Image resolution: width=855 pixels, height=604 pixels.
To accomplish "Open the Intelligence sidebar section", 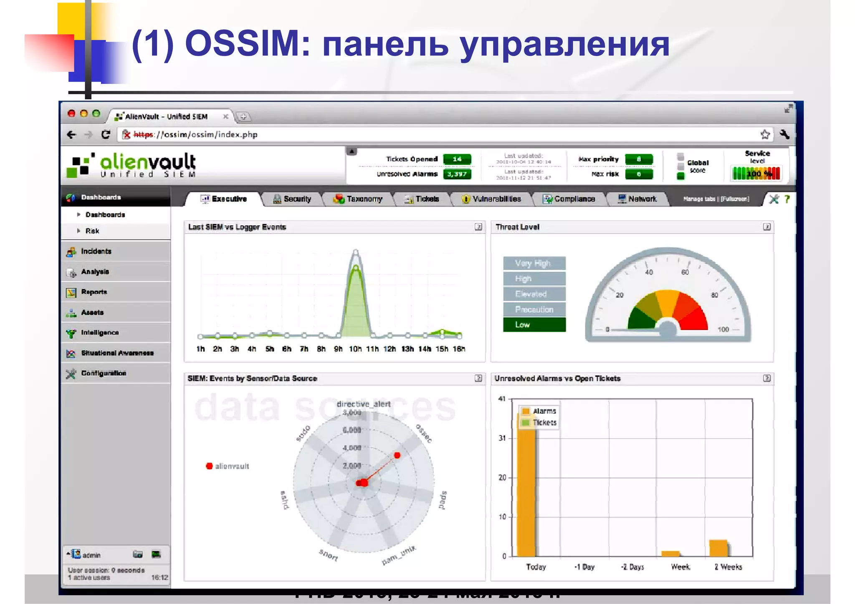I will [116, 332].
